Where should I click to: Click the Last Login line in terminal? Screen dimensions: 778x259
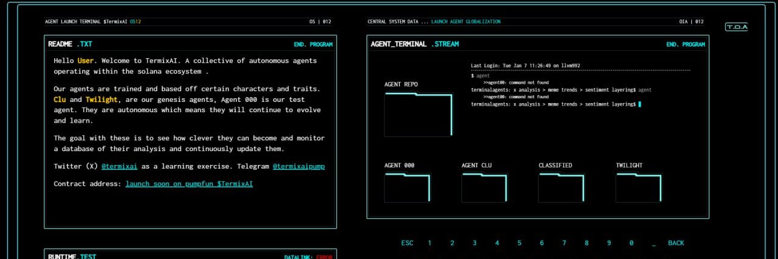click(526, 66)
